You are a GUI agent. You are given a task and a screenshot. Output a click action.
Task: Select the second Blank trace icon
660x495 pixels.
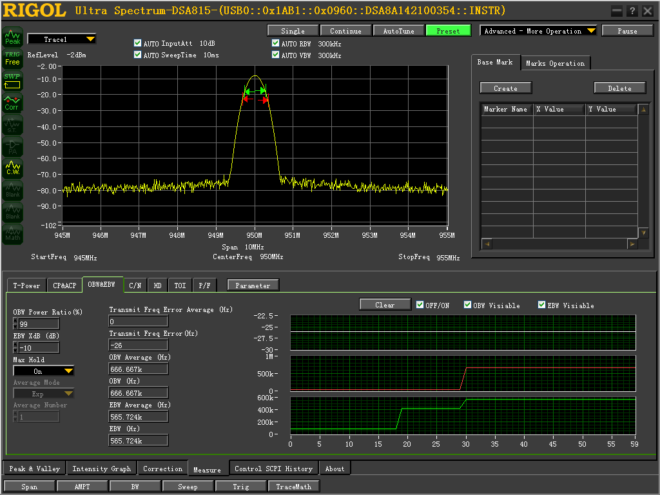[12, 212]
